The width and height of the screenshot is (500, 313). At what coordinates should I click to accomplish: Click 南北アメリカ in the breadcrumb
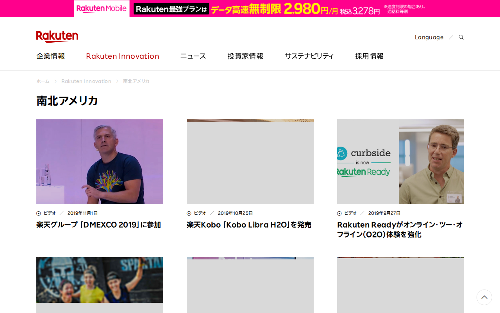[136, 81]
